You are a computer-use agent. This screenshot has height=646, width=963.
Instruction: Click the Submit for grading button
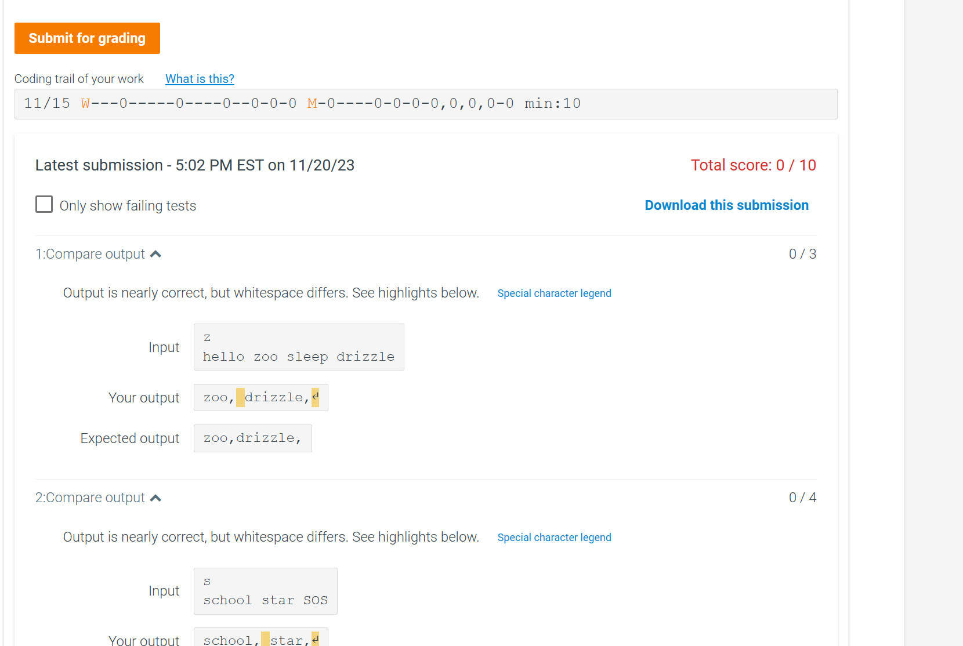coord(87,38)
